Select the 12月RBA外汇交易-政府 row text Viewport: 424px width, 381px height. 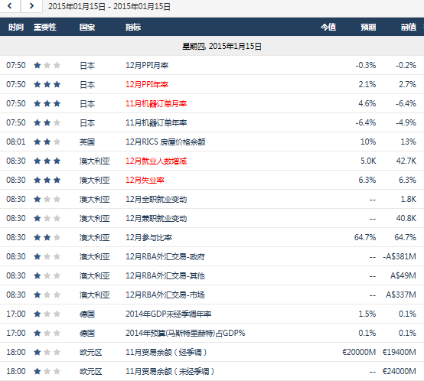coord(165,257)
